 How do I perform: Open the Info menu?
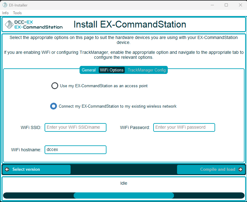5,13
